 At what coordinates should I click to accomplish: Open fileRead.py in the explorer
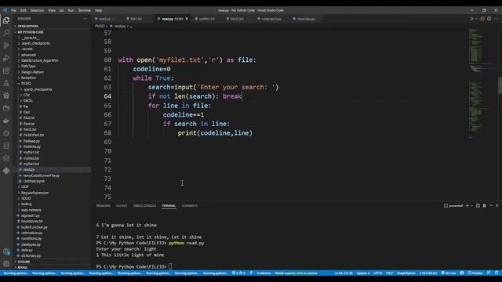(x=52, y=141)
